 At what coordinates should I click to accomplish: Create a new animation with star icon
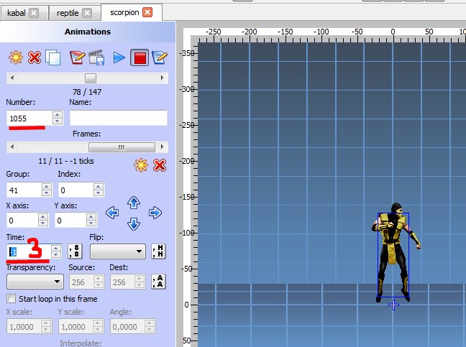pos(15,57)
